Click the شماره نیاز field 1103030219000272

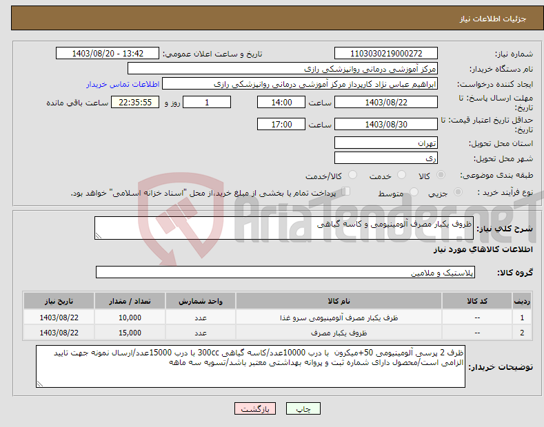[x=386, y=54]
